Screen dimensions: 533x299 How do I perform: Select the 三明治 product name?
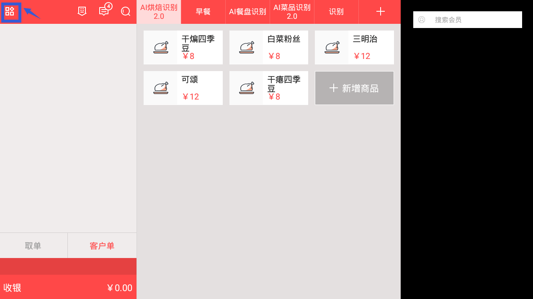[x=365, y=39]
